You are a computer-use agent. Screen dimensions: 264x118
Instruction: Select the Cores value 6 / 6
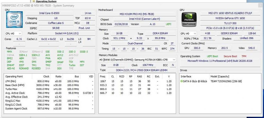pos(19,39)
